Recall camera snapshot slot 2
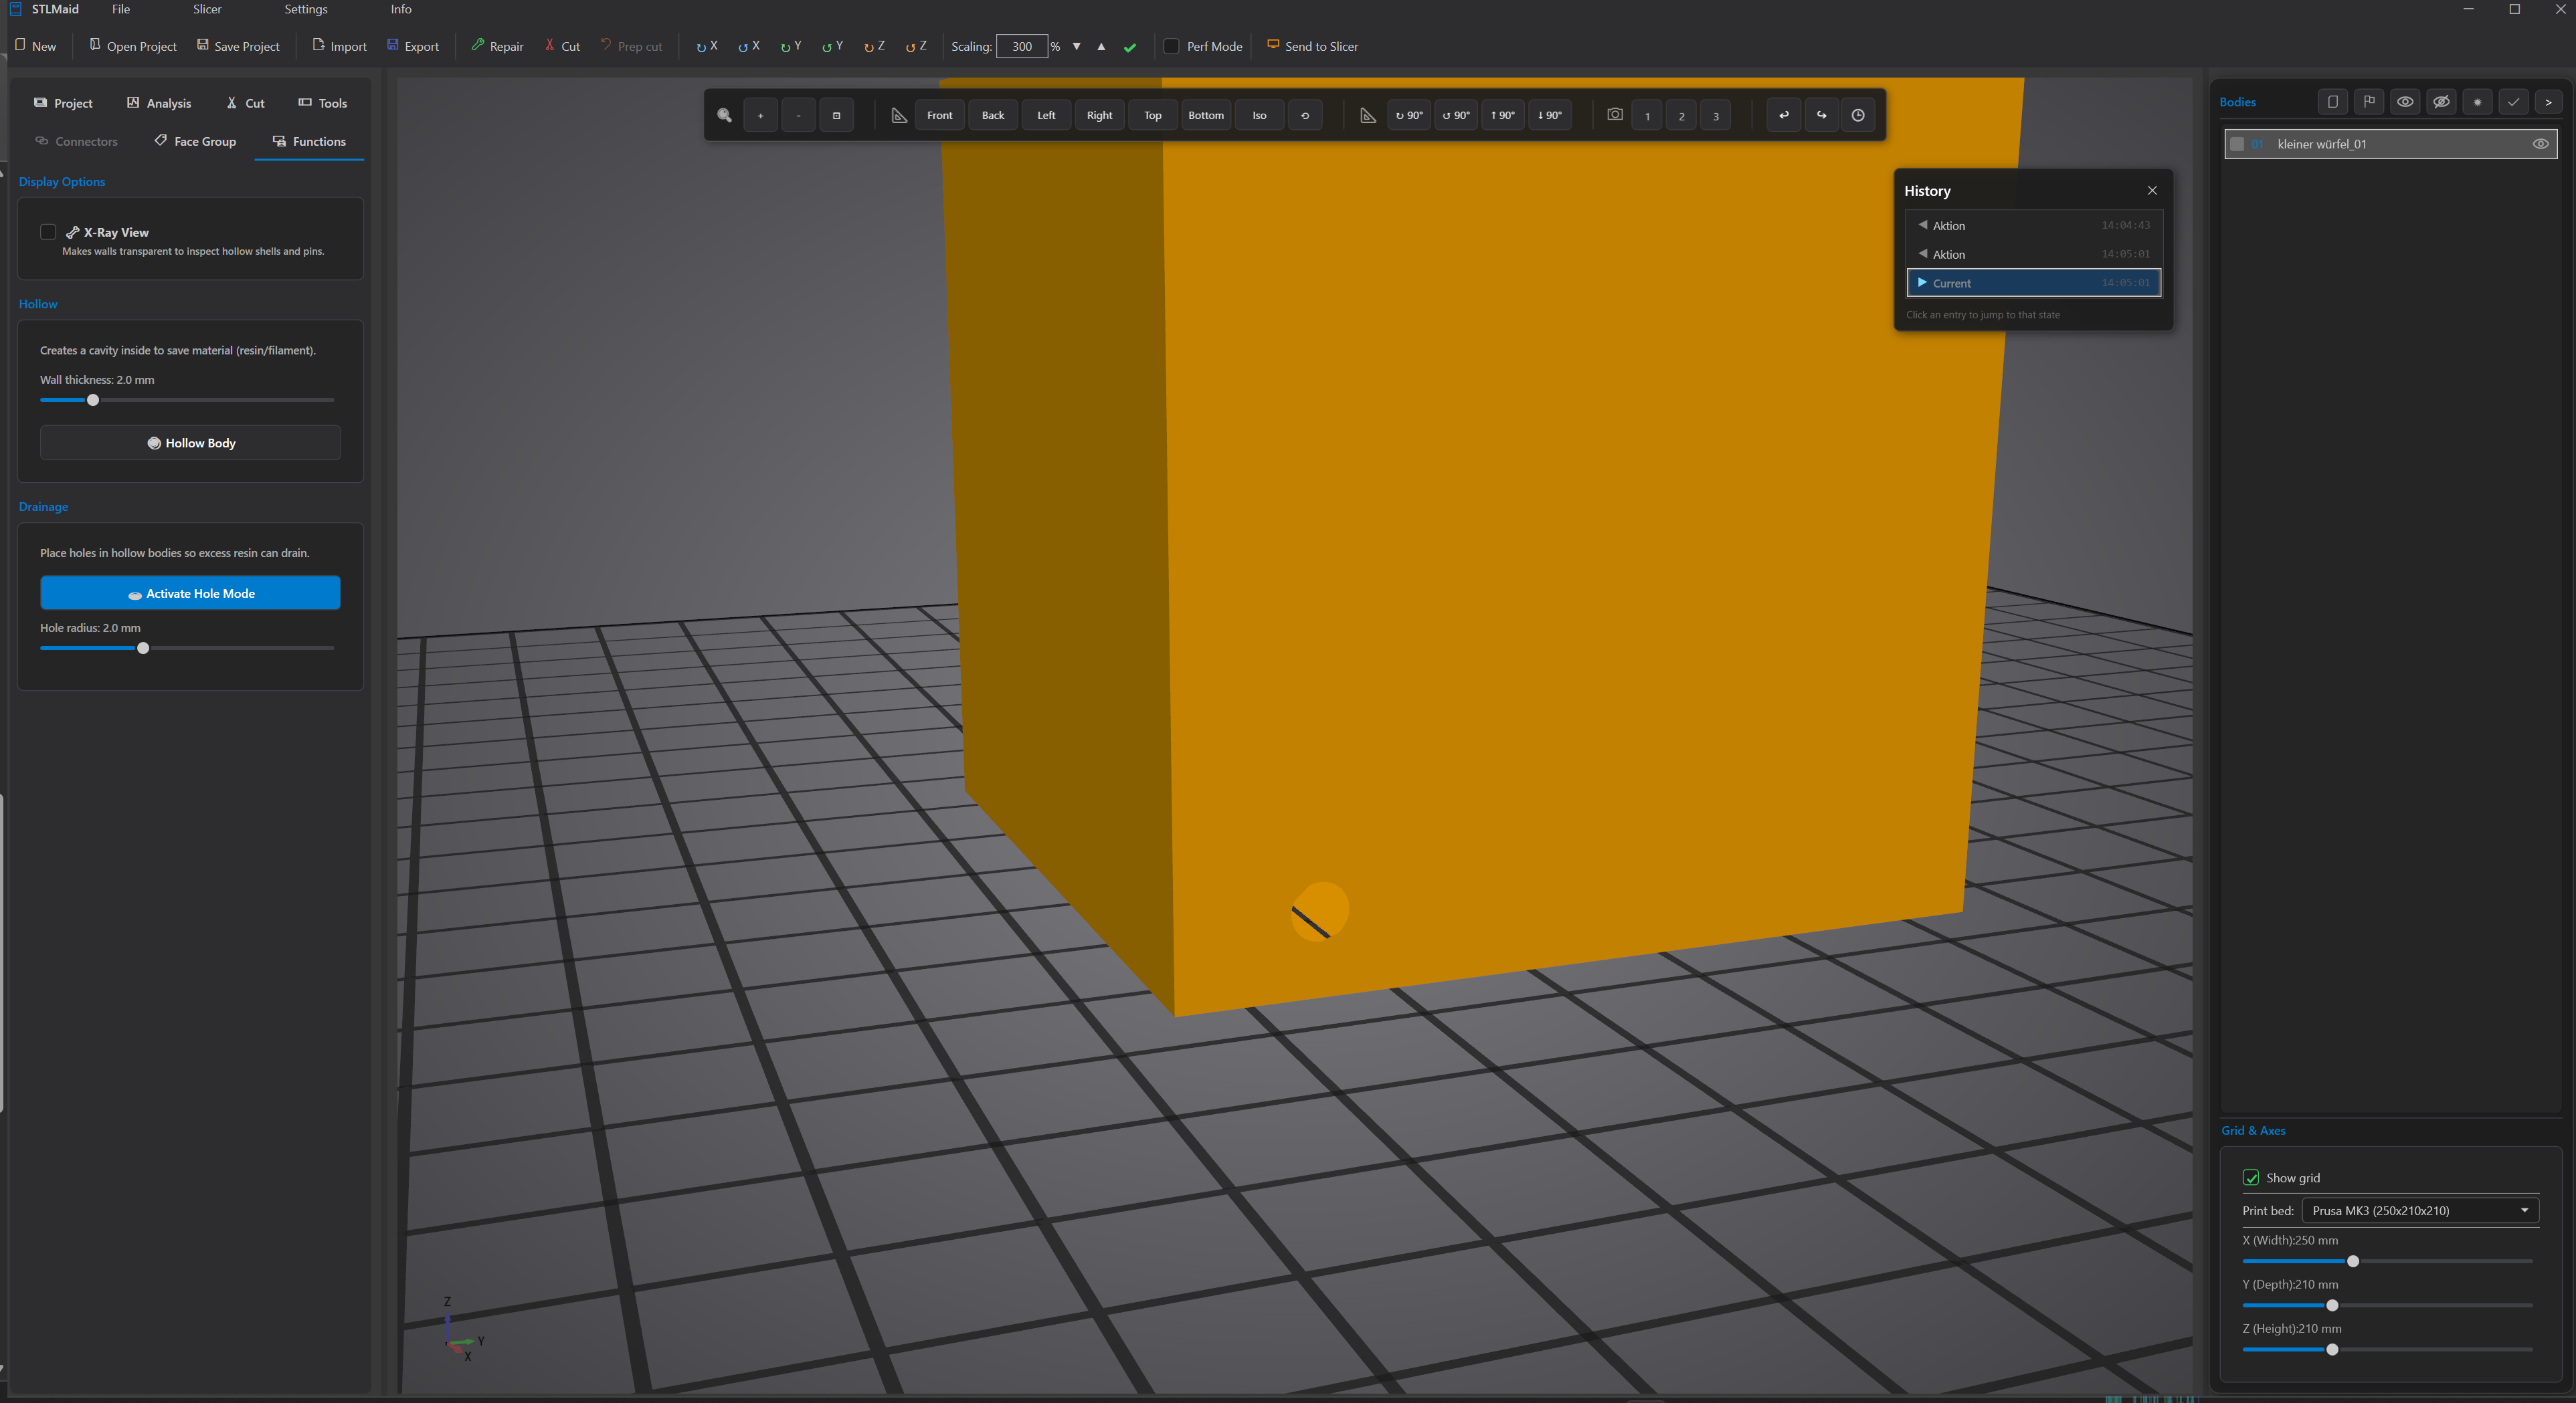The height and width of the screenshot is (1403, 2576). click(x=1682, y=115)
